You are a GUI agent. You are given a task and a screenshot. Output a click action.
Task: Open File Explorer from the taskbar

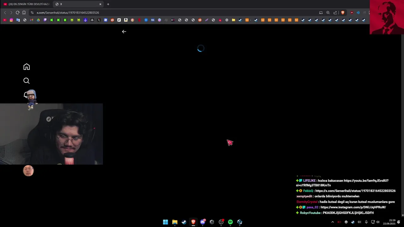(175, 222)
